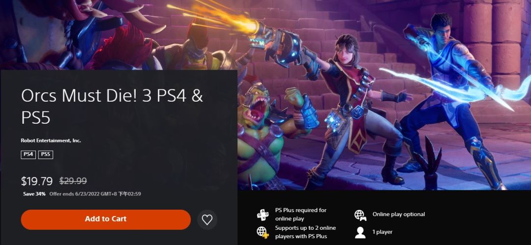Click the globe with plus icon
Screen dimensions: 531x245
coord(263,232)
